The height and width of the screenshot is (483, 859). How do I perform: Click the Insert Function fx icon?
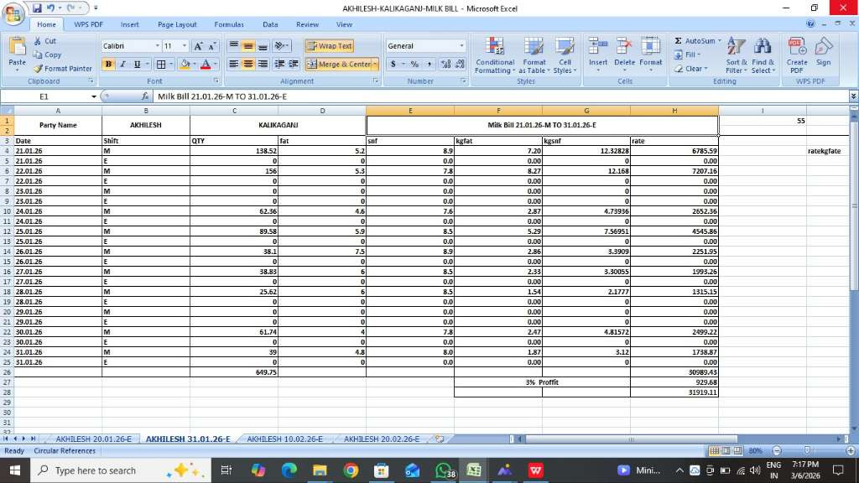pyautogui.click(x=144, y=96)
